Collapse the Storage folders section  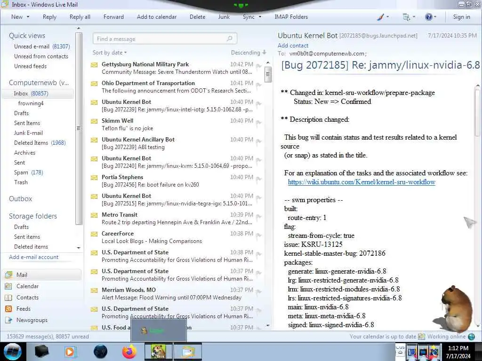click(33, 216)
